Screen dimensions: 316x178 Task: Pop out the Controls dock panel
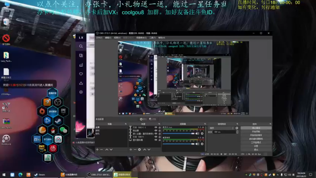coord(270,124)
